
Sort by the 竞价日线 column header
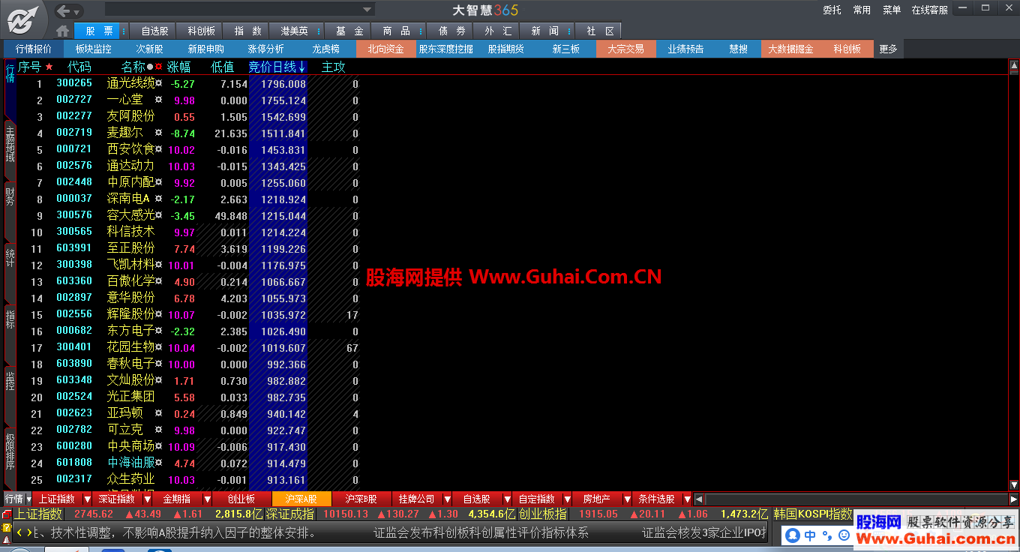click(x=277, y=67)
